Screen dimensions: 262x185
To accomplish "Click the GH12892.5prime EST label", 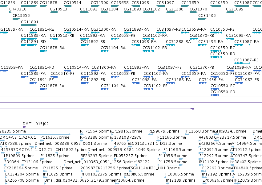I will [x=71, y=150].
